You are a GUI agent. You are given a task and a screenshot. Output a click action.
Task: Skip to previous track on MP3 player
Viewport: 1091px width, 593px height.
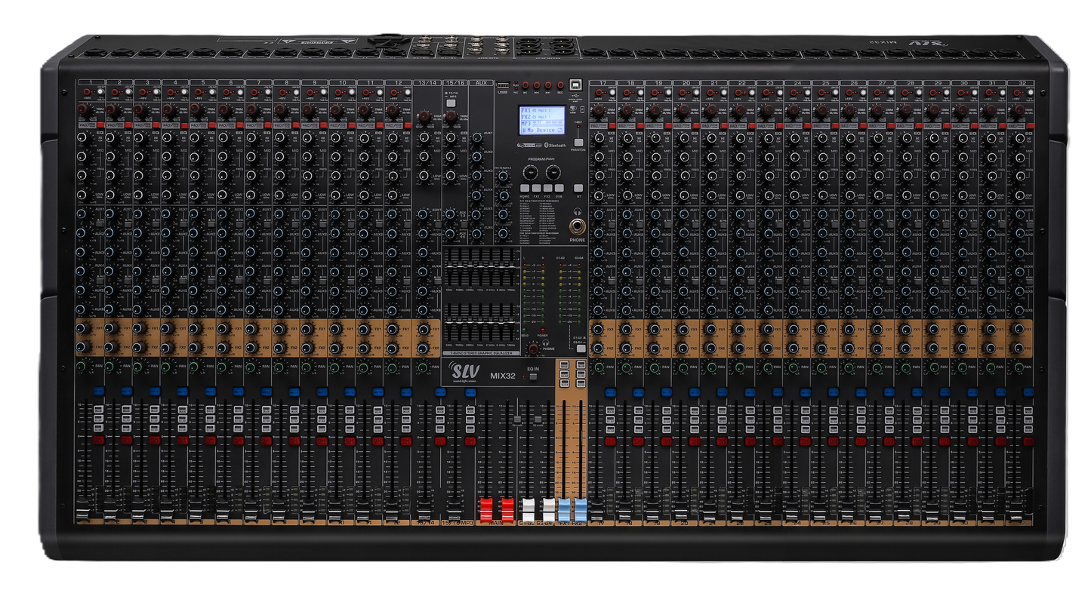(537, 85)
